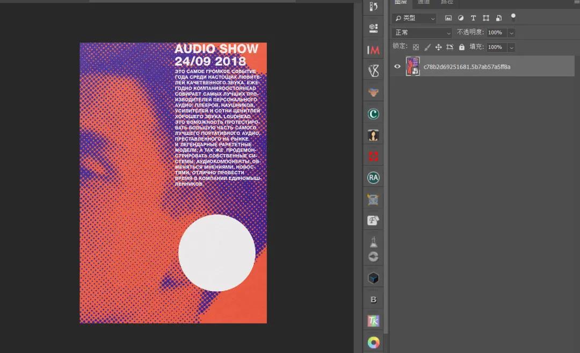This screenshot has width=580, height=353.
Task: Toggle lock all on layer
Action: coord(461,47)
